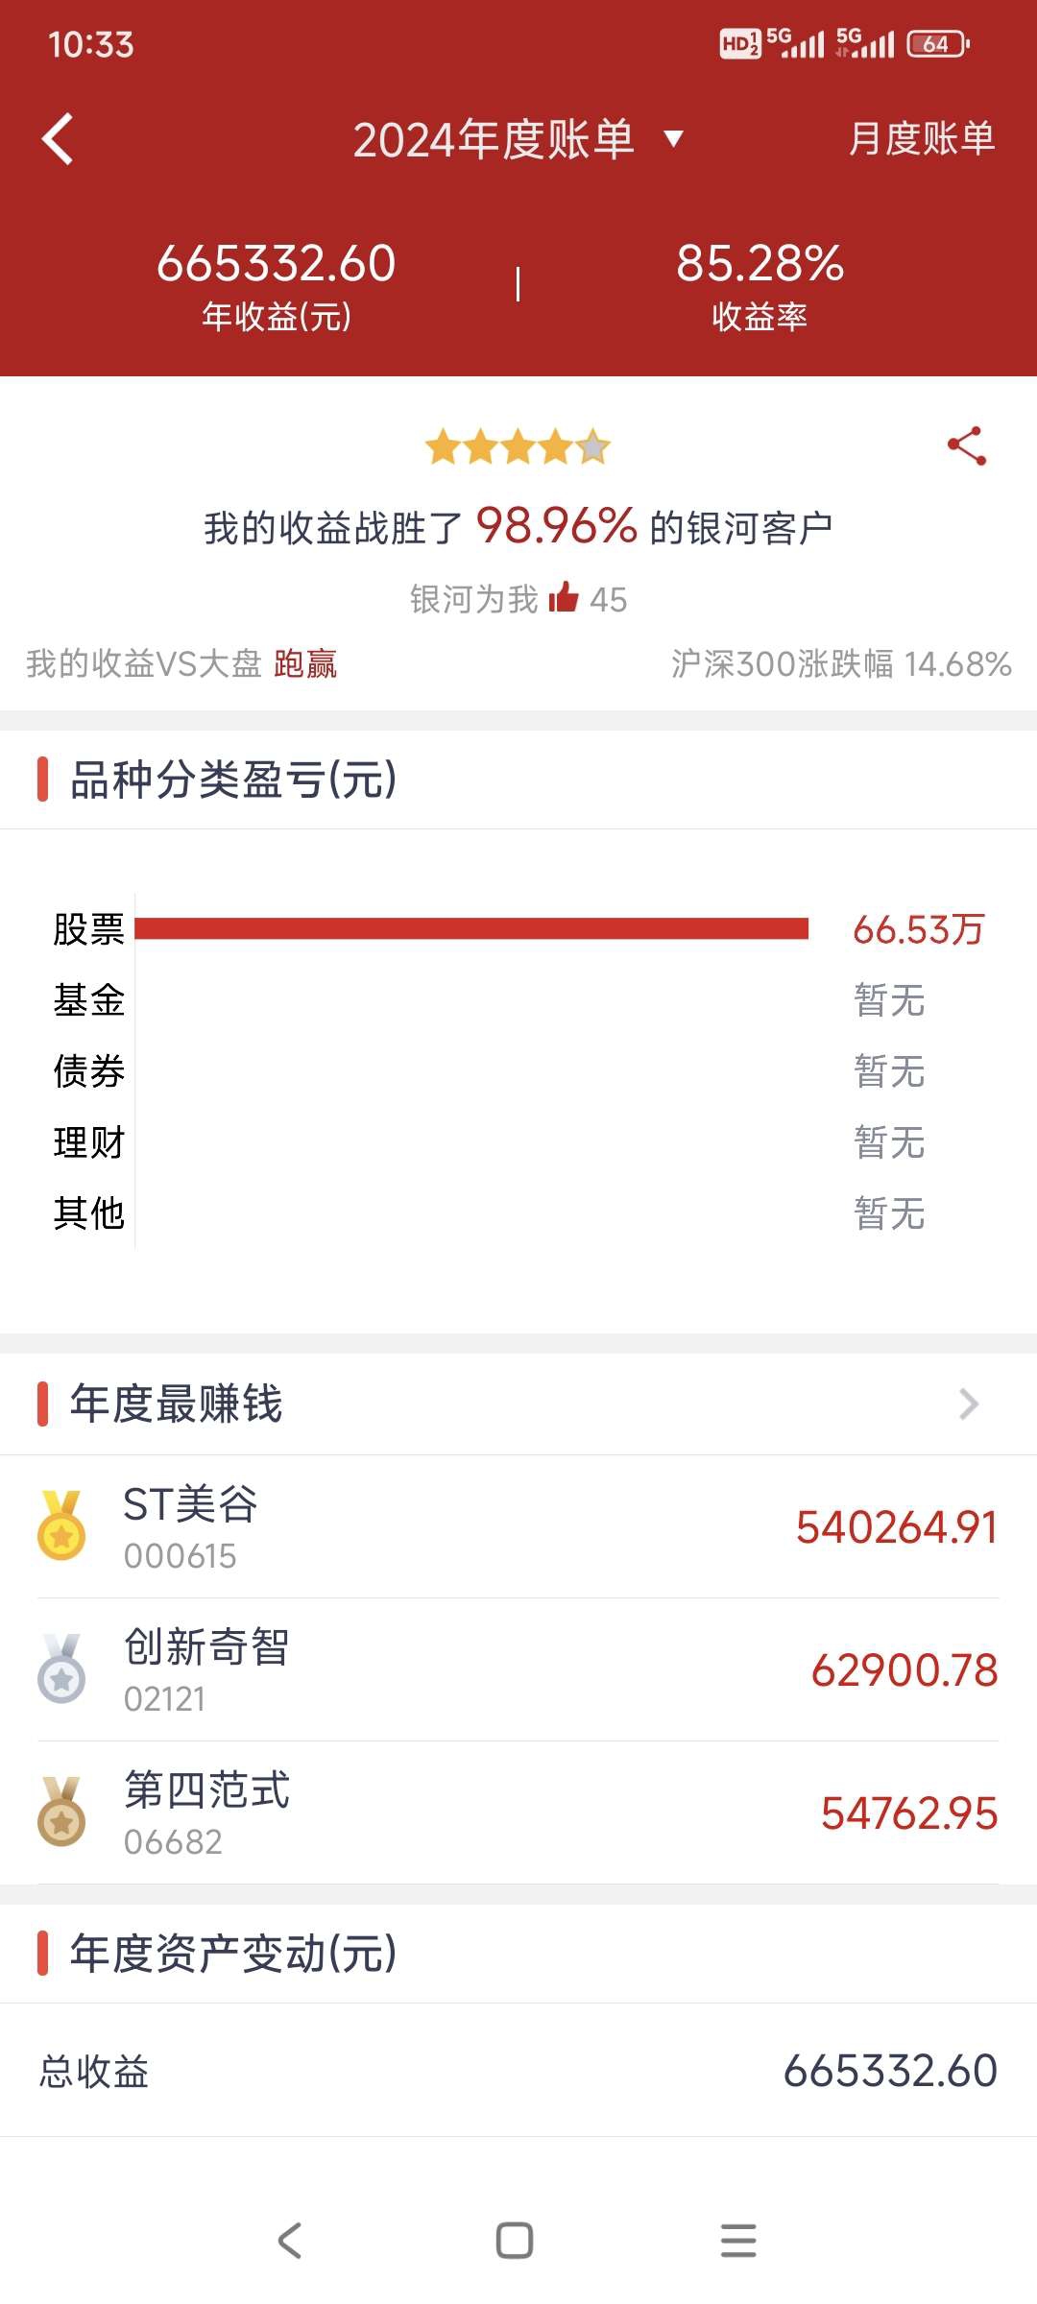Tap the gold medal icon beside ST美谷
The width and height of the screenshot is (1037, 2304).
click(61, 1525)
